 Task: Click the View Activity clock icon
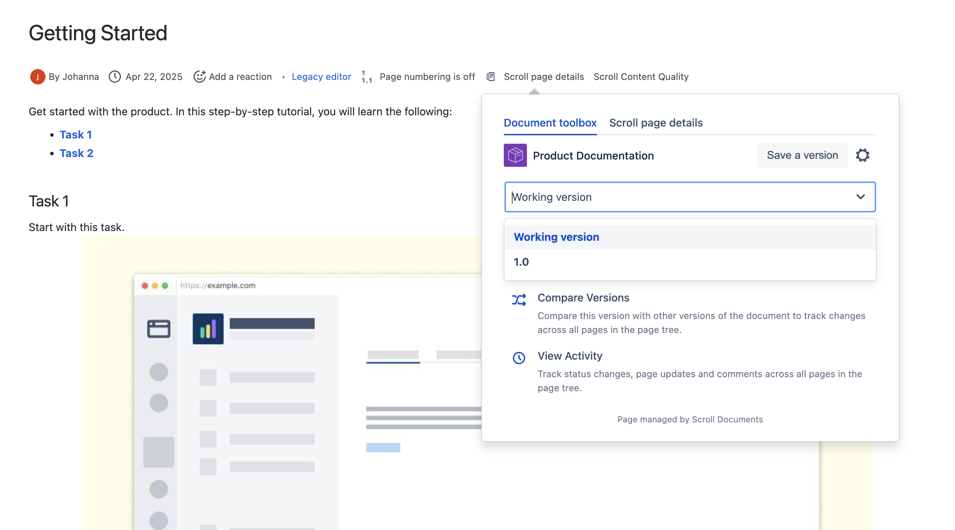coord(519,358)
